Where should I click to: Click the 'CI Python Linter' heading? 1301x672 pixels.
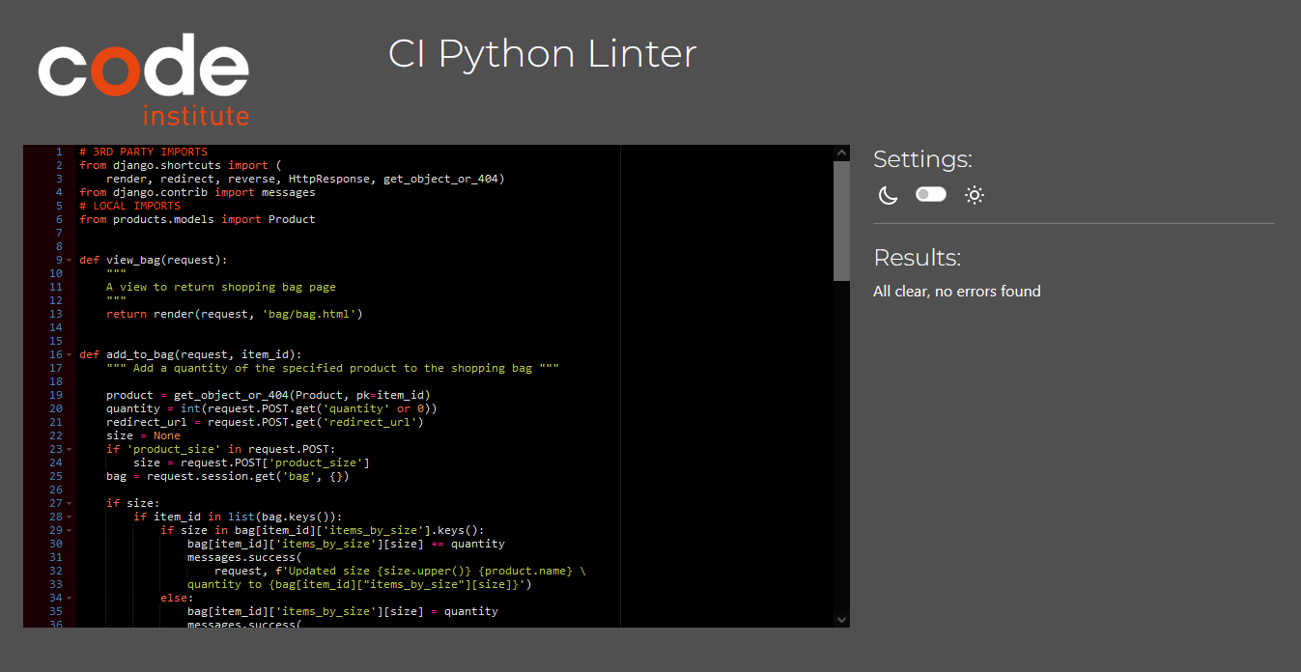(x=542, y=53)
